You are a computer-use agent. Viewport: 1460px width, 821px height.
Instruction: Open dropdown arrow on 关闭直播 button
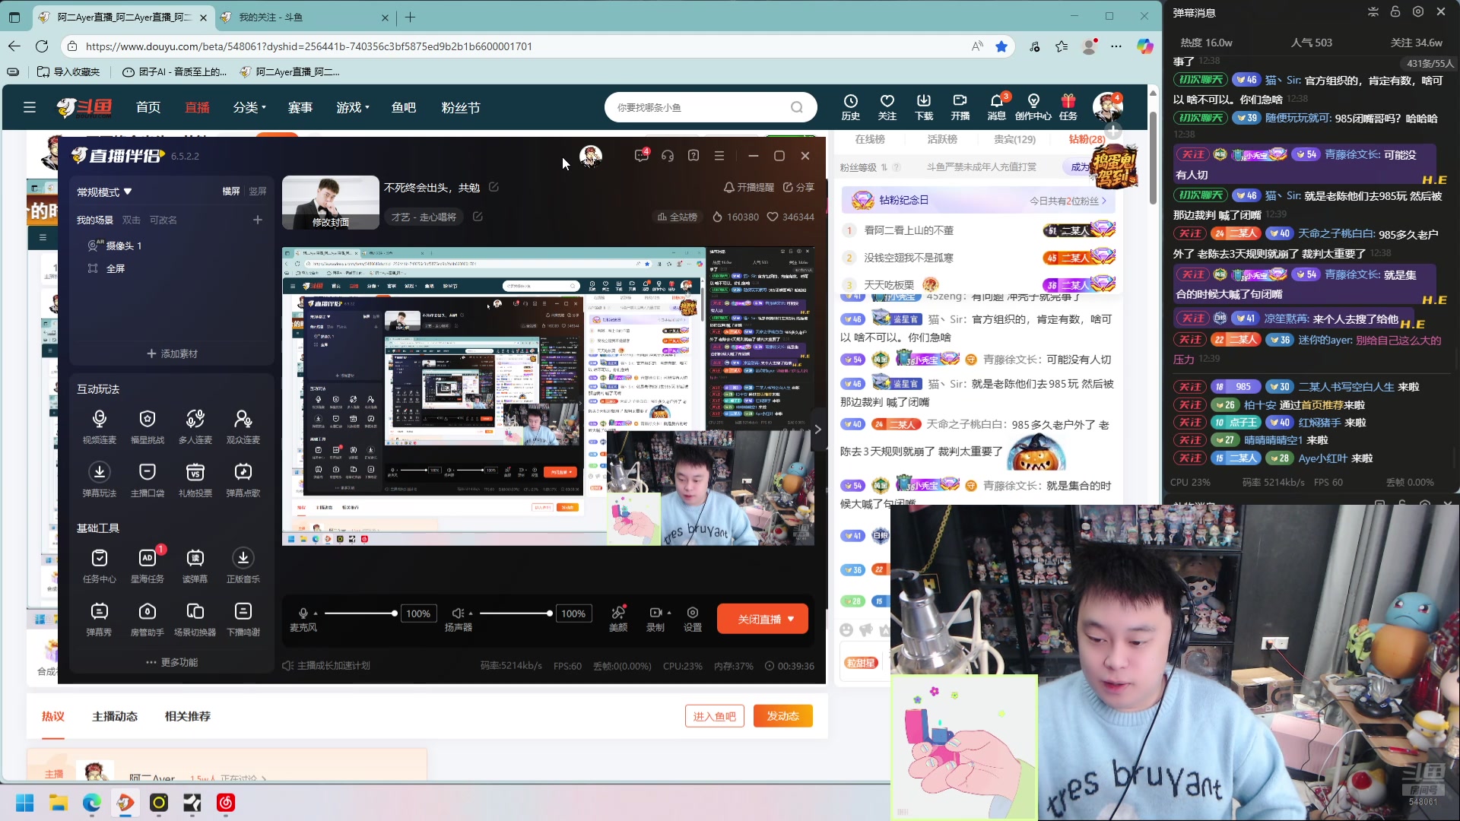(791, 619)
